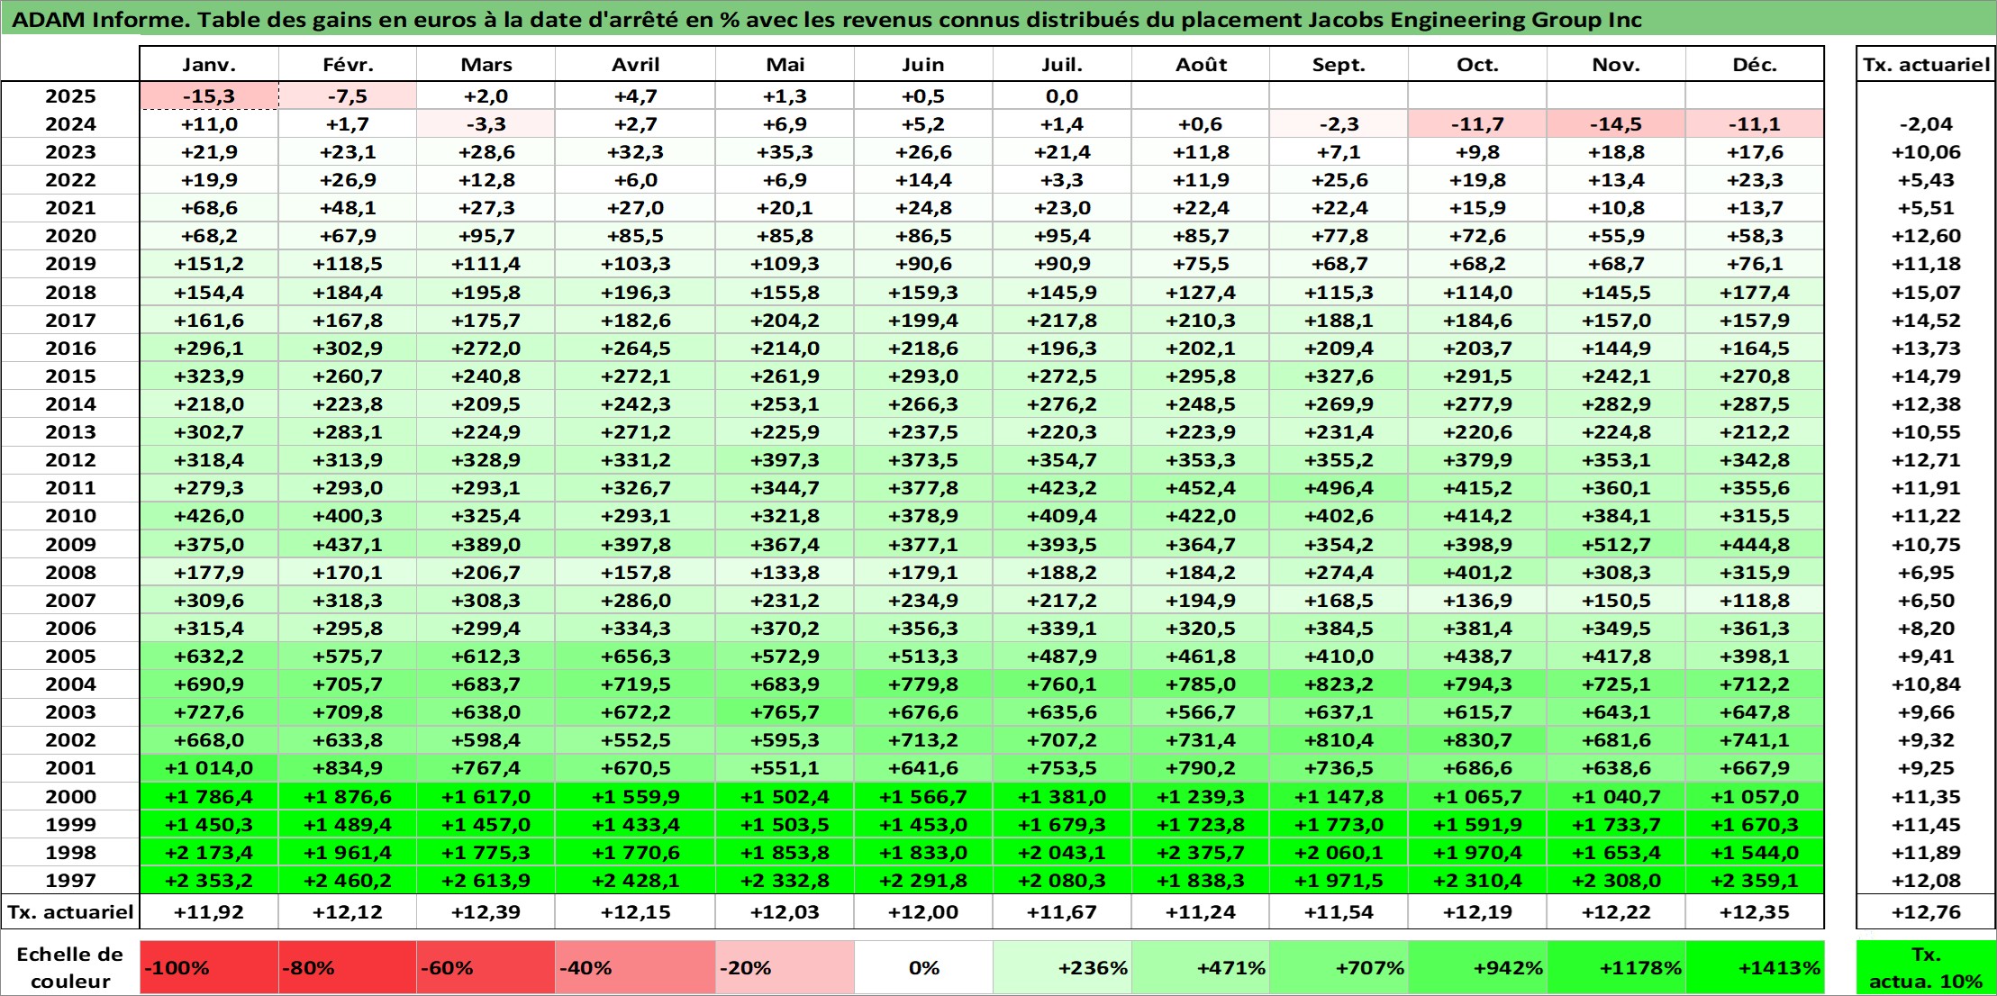
Task: Click cell 0,0 for July 2025
Action: pos(1062,95)
